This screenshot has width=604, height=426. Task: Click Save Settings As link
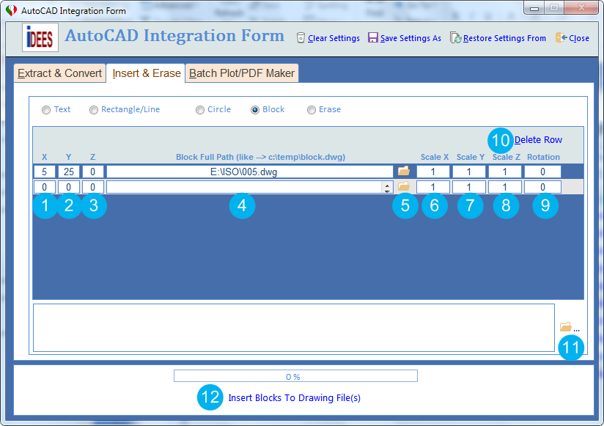[x=410, y=38]
